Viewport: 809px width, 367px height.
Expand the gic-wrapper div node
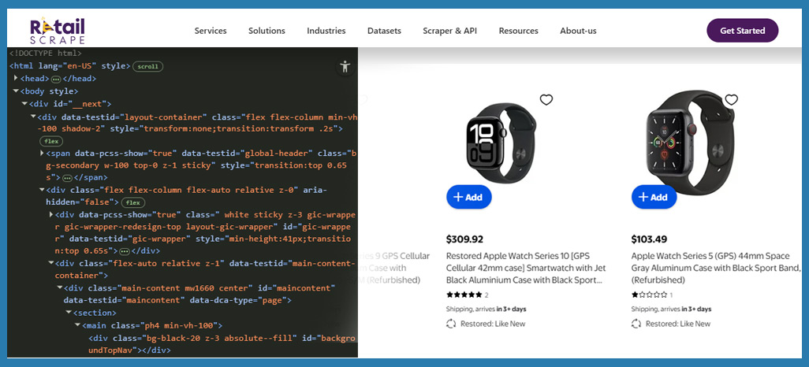click(x=50, y=214)
